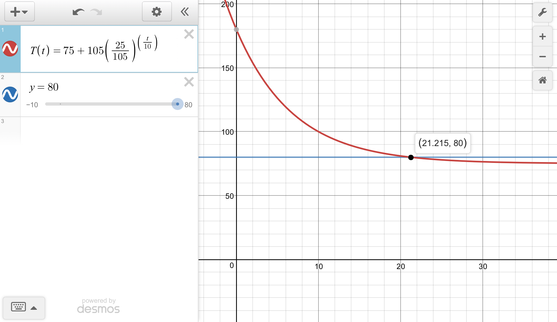Screen dimensions: 557x322
Task: Delete the y=80 expression
Action: pyautogui.click(x=189, y=82)
